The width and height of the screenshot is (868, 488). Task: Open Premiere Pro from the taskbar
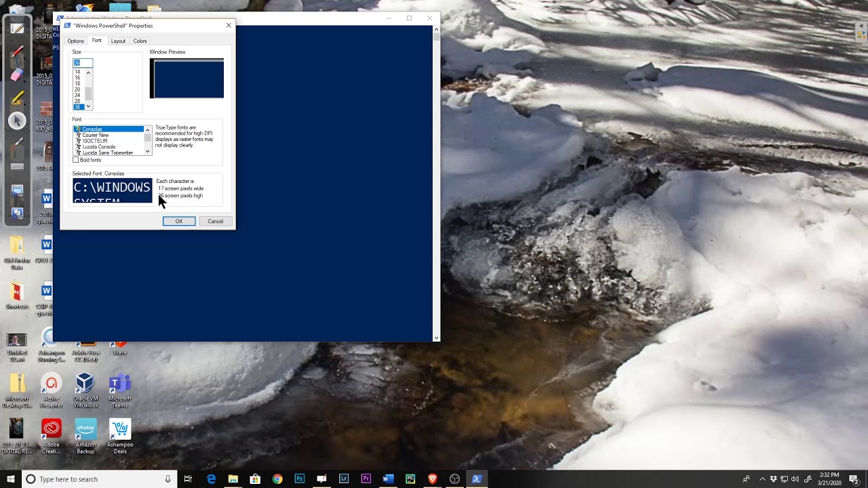pos(366,479)
